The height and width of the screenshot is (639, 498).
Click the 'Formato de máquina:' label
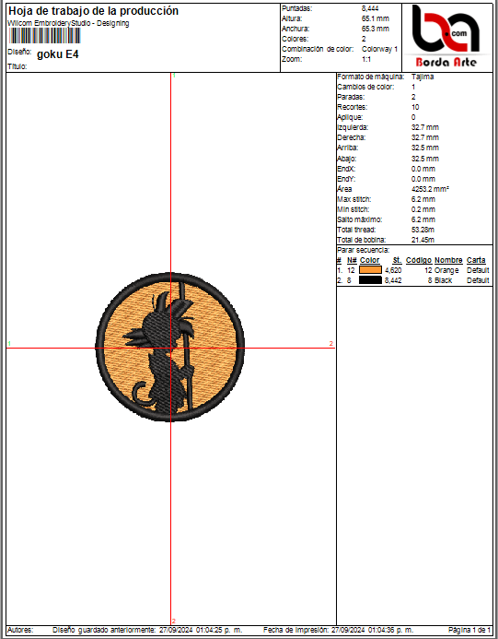pos(371,77)
